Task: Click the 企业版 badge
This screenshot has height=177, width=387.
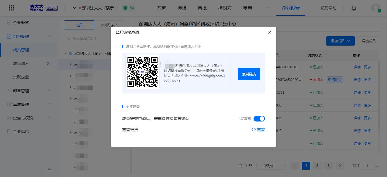Action: coord(52,8)
